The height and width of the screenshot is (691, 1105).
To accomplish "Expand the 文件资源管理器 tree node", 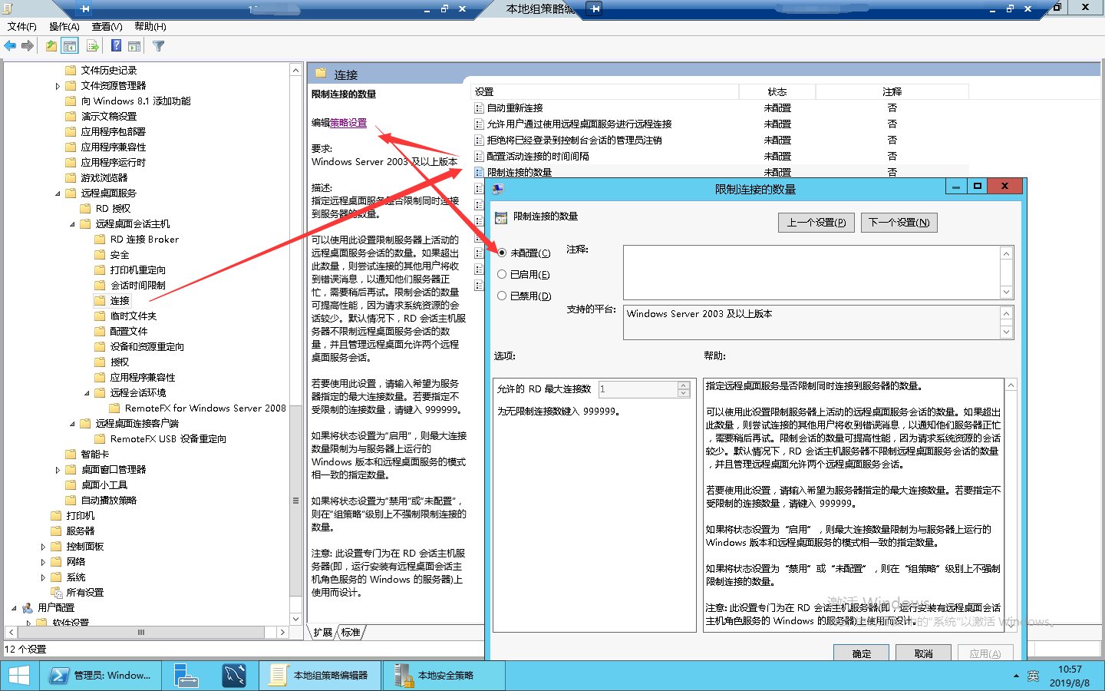I will [x=58, y=86].
